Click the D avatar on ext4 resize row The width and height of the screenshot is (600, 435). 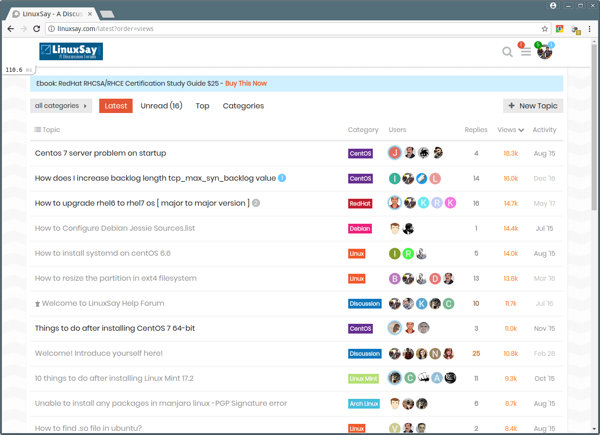point(435,278)
